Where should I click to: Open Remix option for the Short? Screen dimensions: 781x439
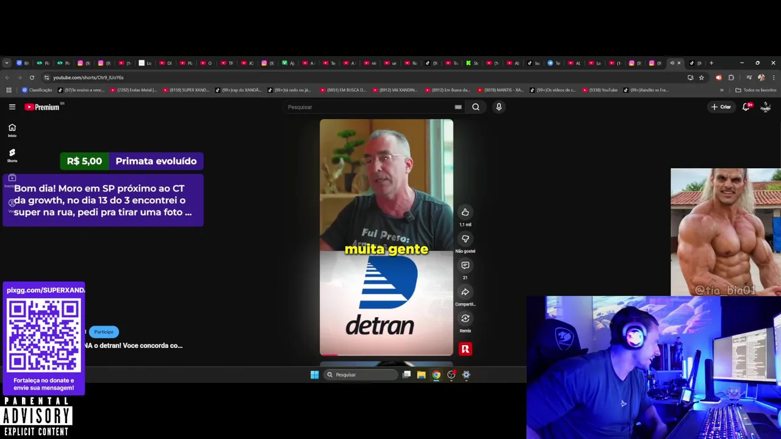465,318
